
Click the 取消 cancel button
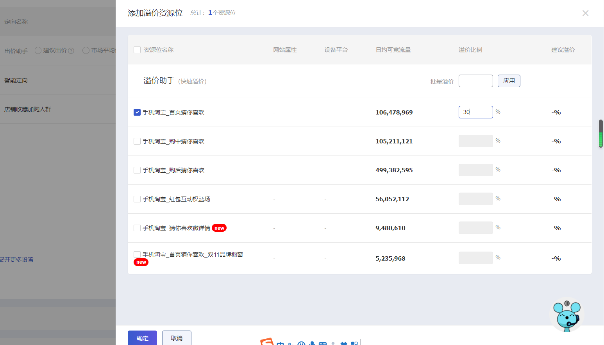pos(177,338)
